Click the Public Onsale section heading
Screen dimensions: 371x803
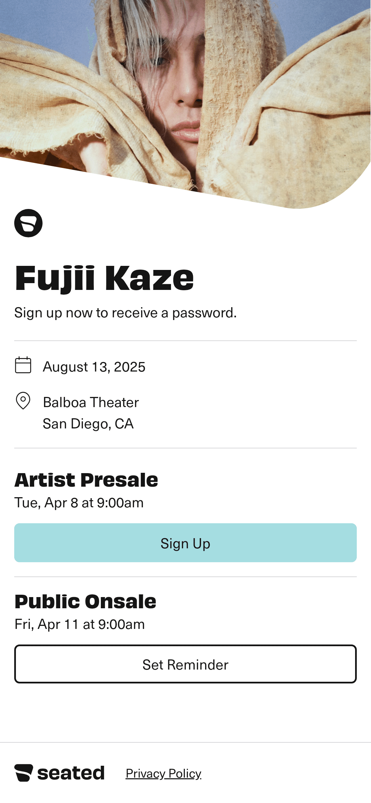[85, 602]
